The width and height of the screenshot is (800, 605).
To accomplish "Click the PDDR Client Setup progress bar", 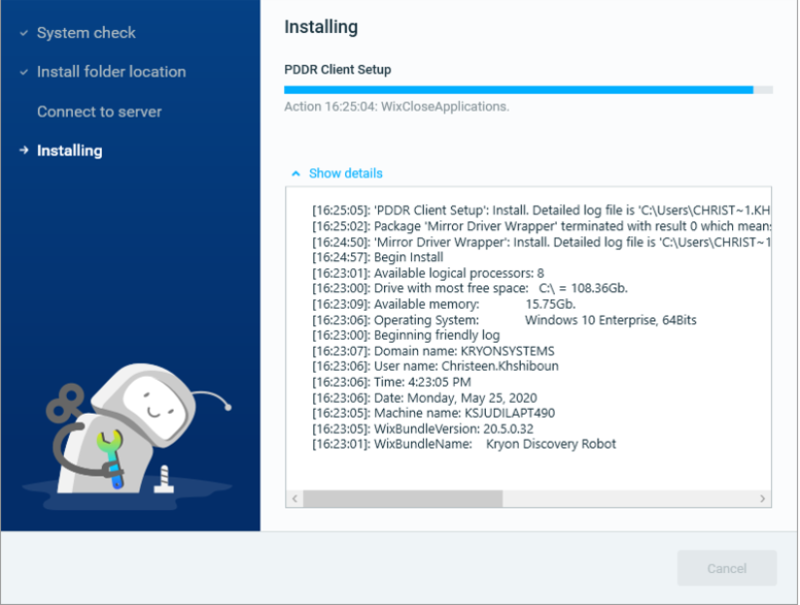I will (x=528, y=89).
